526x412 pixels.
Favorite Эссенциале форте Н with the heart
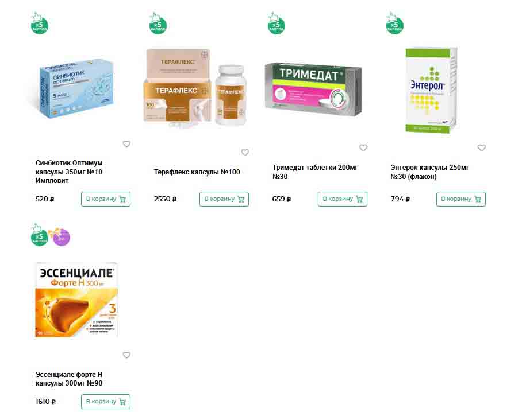pos(126,355)
